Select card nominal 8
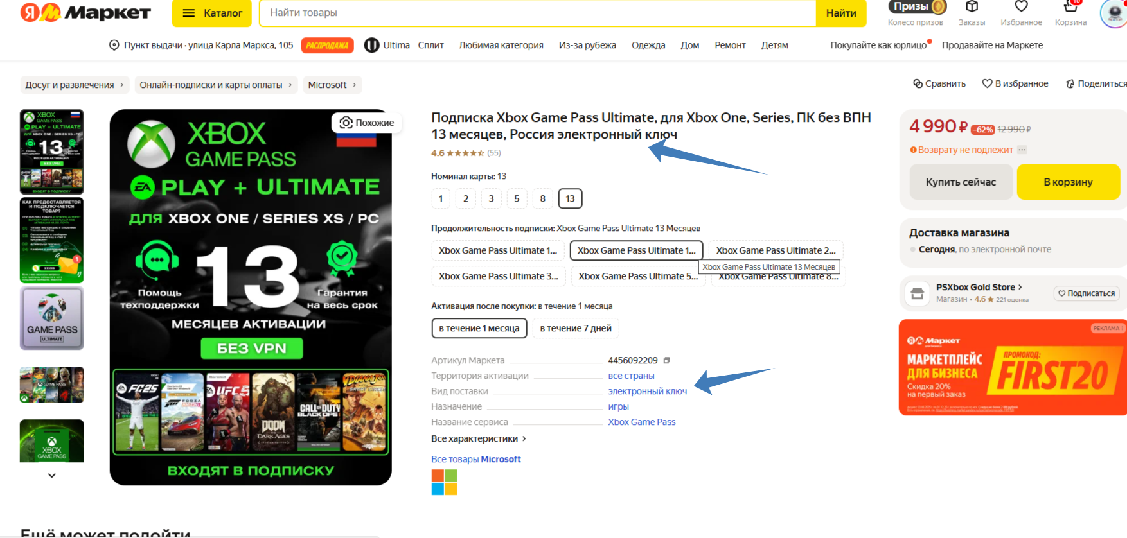The width and height of the screenshot is (1127, 538). tap(543, 198)
